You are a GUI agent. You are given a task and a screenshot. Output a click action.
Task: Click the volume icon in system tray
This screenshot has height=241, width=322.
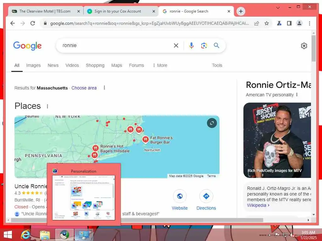[292, 235]
